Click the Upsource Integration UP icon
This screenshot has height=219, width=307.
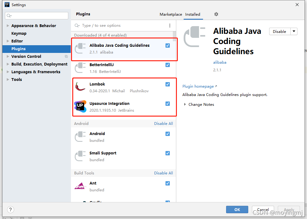pos(80,106)
